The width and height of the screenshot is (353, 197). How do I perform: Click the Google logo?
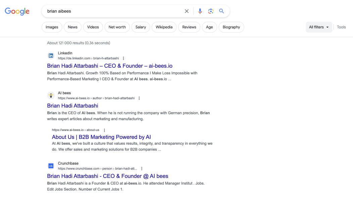pos(17,11)
